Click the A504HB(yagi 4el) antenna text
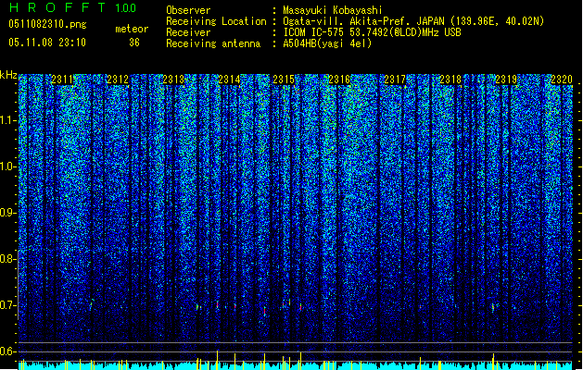 tap(327, 43)
